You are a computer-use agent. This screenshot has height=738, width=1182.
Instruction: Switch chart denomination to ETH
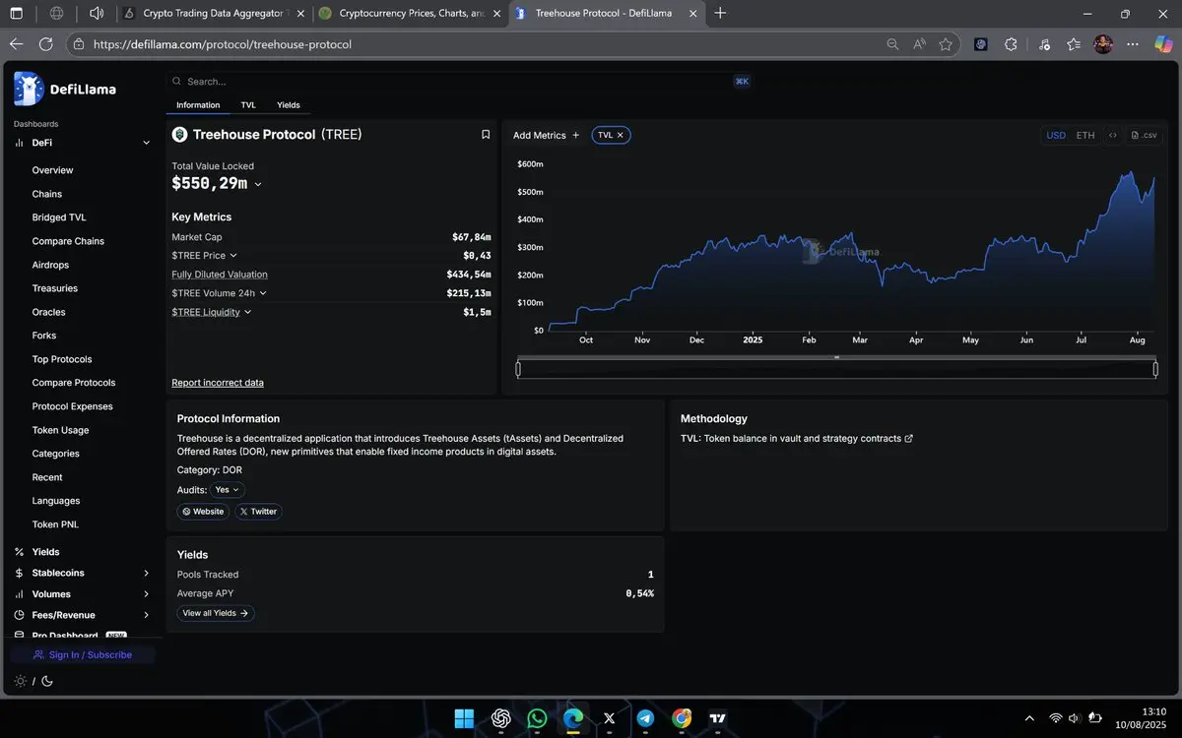click(x=1084, y=136)
